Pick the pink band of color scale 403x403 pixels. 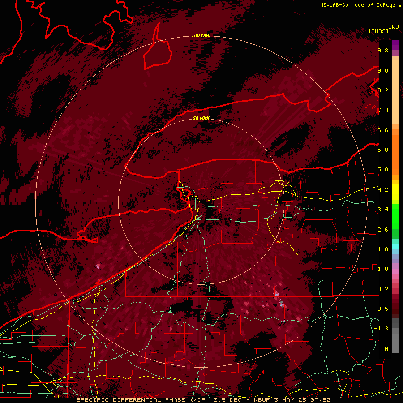pyautogui.click(x=395, y=271)
